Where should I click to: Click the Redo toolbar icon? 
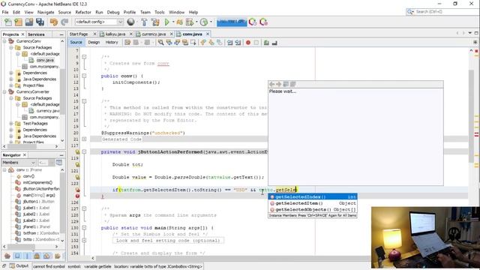point(64,22)
